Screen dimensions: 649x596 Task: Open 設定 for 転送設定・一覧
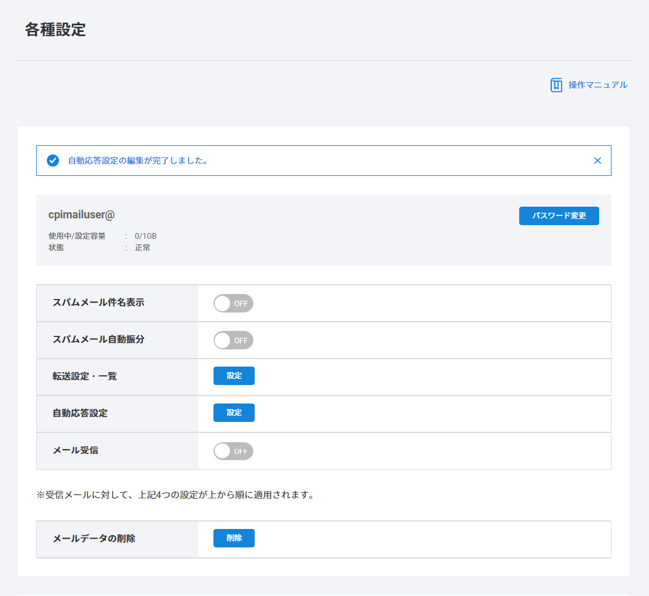click(x=234, y=376)
